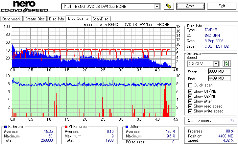Click PI Failures maximum value 9
The width and height of the screenshot is (238, 145).
(112, 136)
